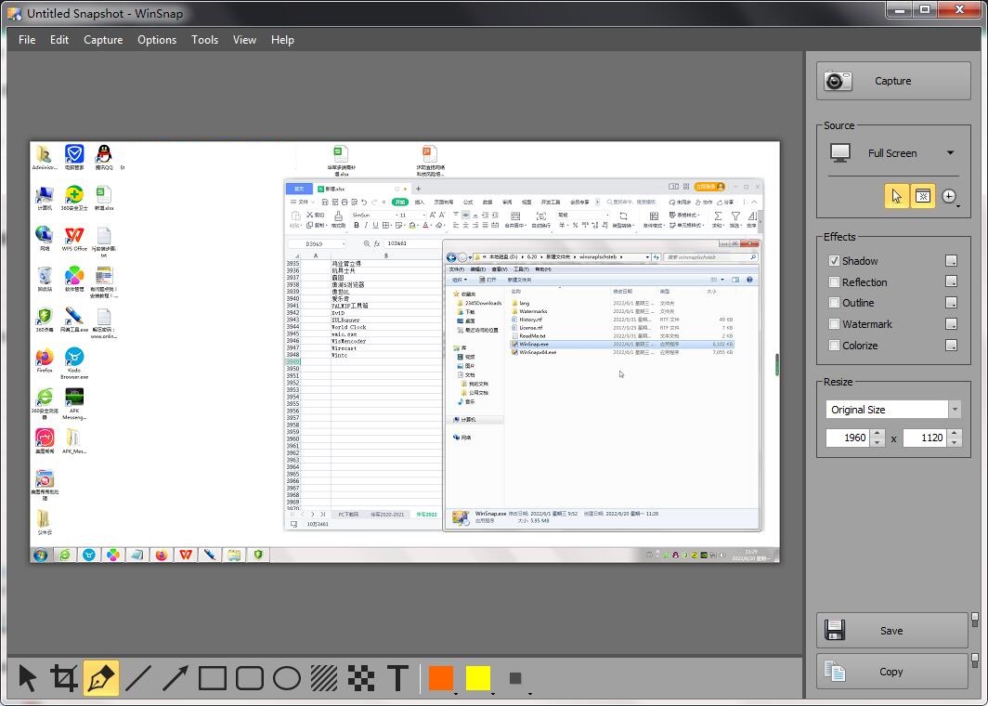Pick the orange color swatch

tap(440, 678)
